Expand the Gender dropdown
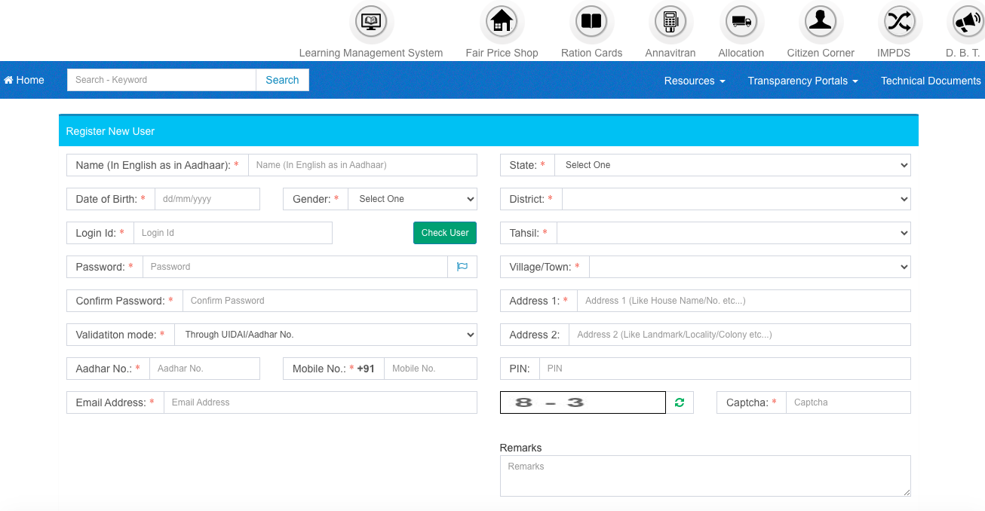Image resolution: width=985 pixels, height=511 pixels. click(413, 198)
